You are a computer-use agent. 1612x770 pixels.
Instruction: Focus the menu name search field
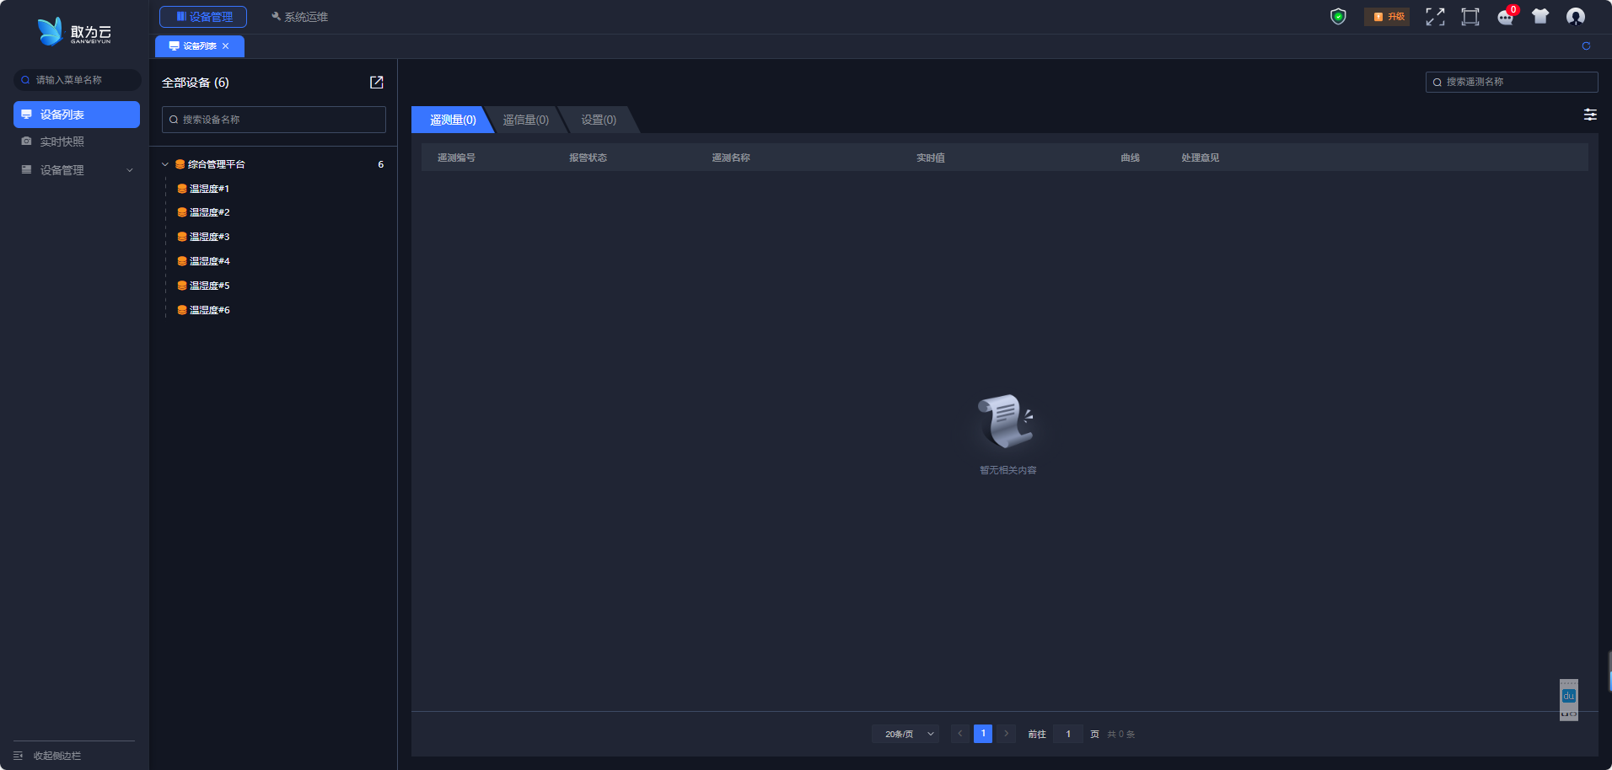click(x=78, y=80)
